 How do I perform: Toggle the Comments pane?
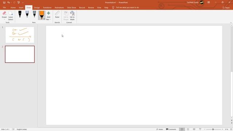171,130
